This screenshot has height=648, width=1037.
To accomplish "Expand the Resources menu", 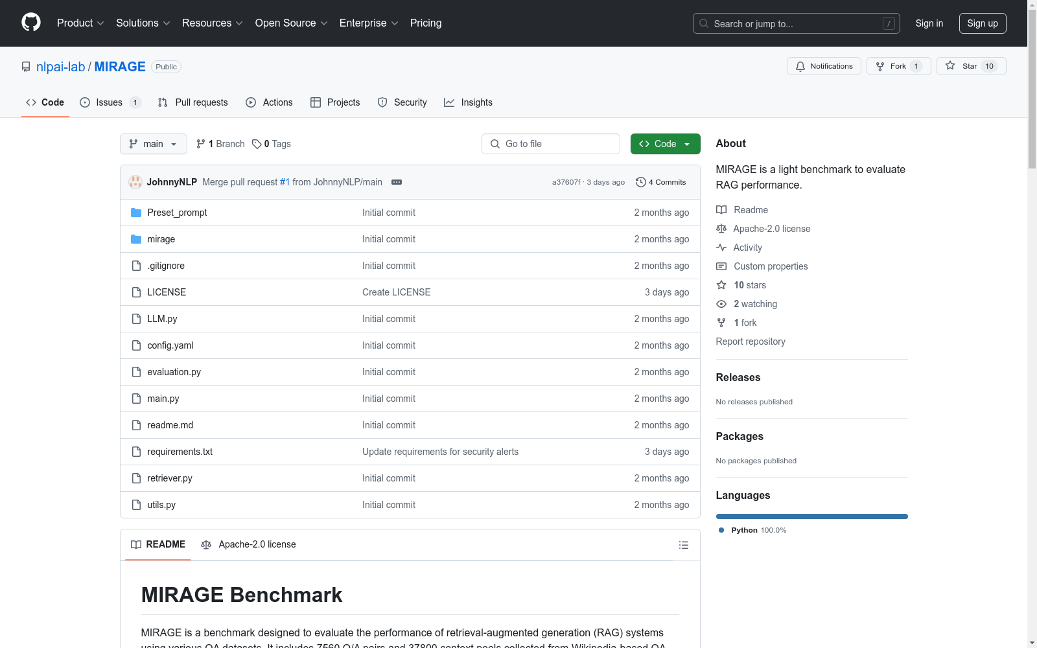I will coord(213,23).
